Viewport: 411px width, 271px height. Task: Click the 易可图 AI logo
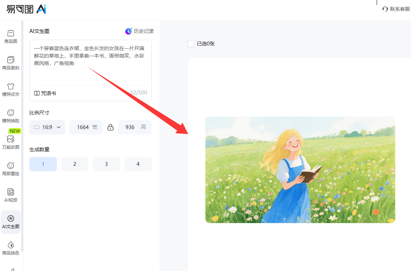[x=26, y=9]
